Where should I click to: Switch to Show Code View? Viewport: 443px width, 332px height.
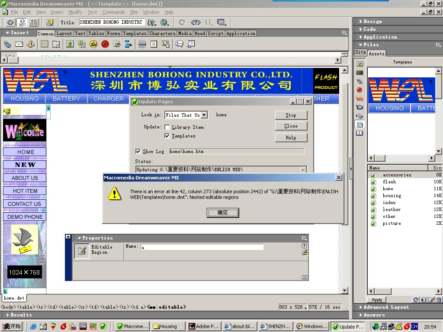(x=10, y=22)
